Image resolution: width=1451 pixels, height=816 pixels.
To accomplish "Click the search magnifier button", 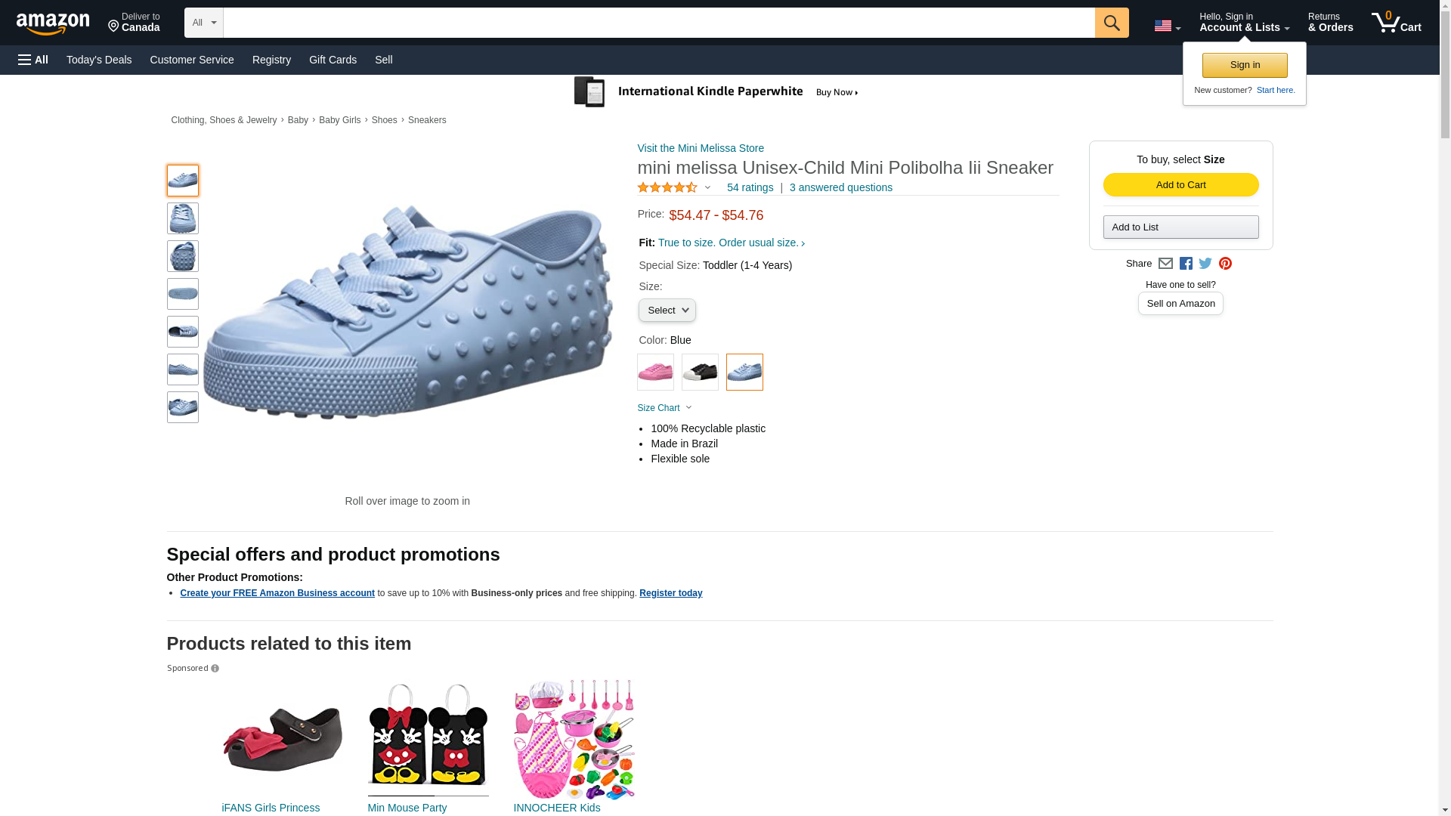I will [x=1111, y=23].
